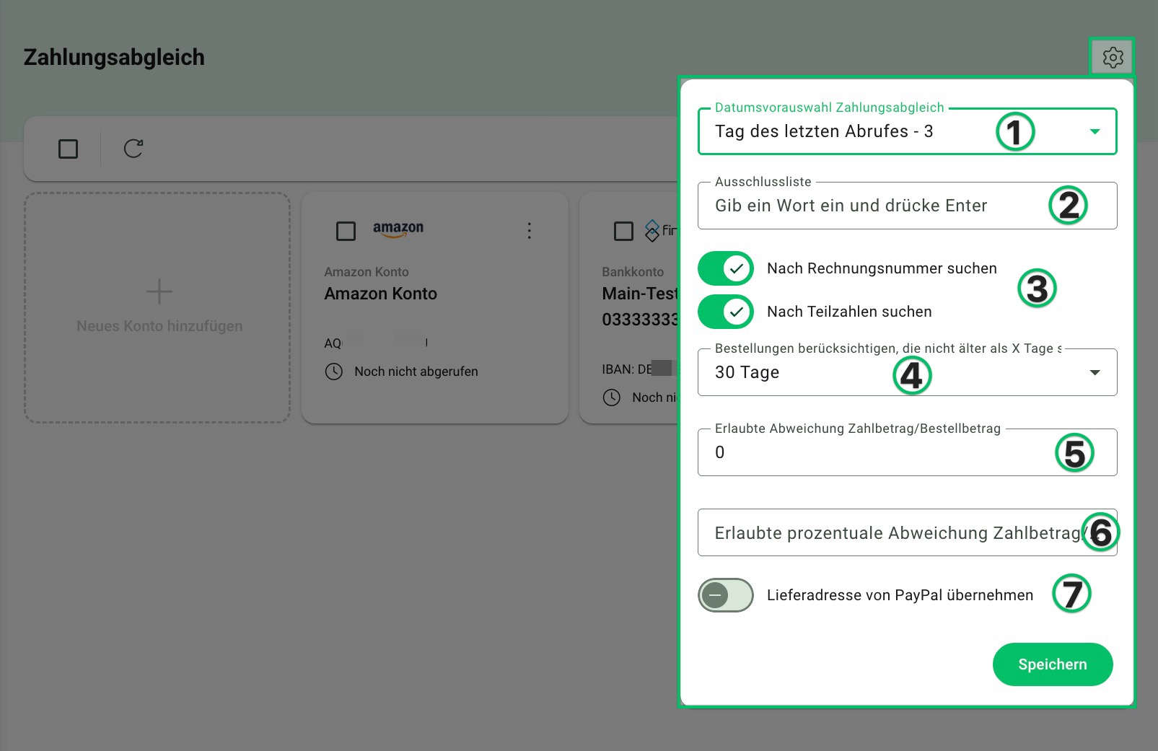Select the Amazon Konto checkbox
Screen dimensions: 1158x751
click(x=346, y=231)
